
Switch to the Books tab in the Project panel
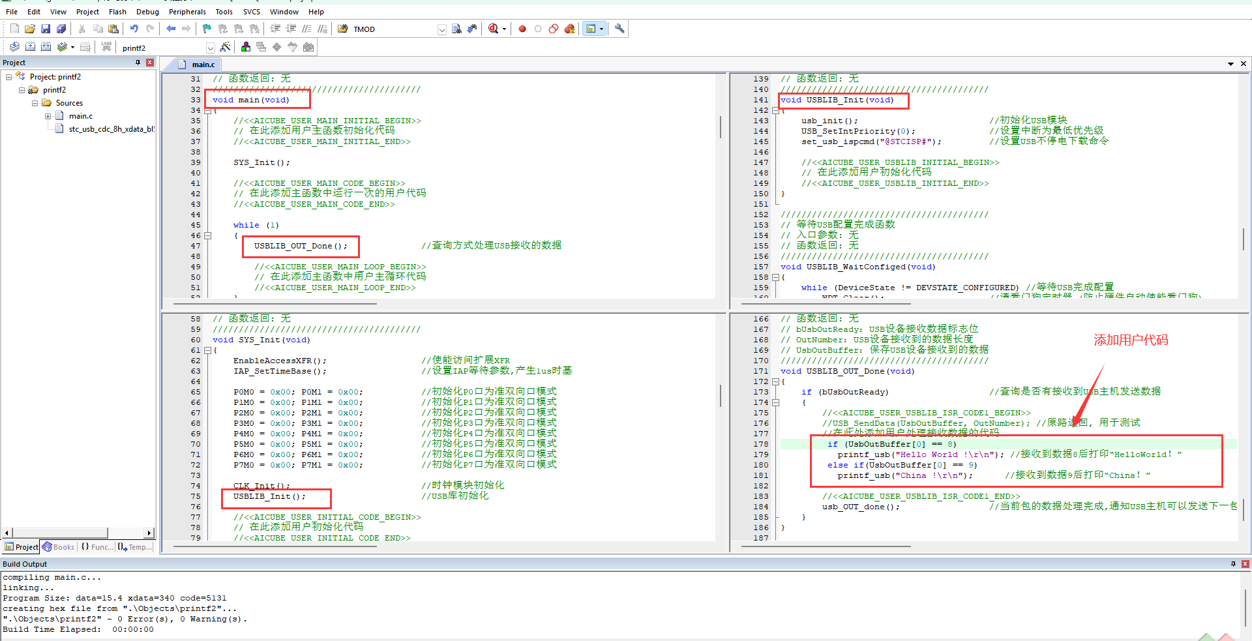(x=59, y=547)
